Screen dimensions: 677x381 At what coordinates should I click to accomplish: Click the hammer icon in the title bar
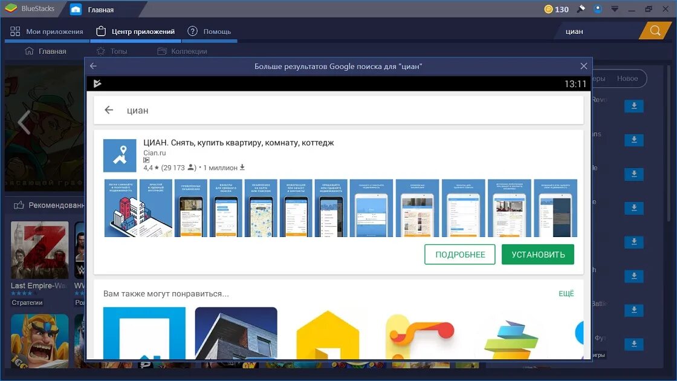point(581,8)
